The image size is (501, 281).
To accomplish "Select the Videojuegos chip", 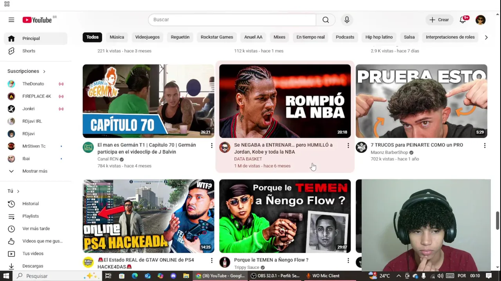I will (x=147, y=37).
